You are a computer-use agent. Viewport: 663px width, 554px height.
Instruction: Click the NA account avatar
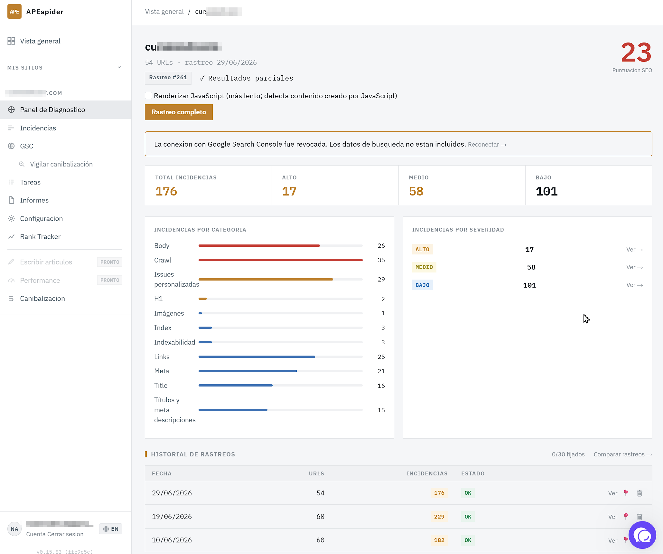click(14, 529)
